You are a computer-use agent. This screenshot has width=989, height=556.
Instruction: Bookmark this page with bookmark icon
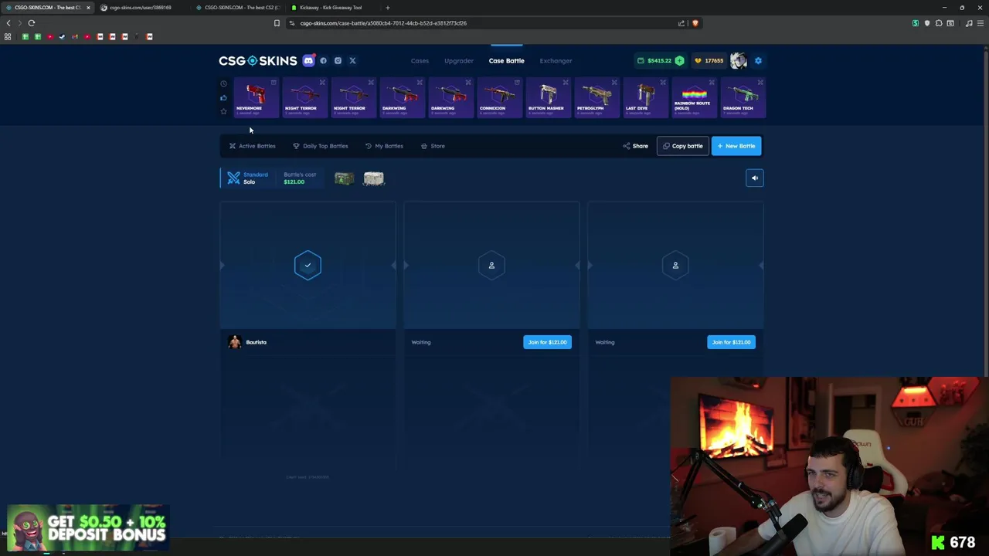[x=277, y=23]
